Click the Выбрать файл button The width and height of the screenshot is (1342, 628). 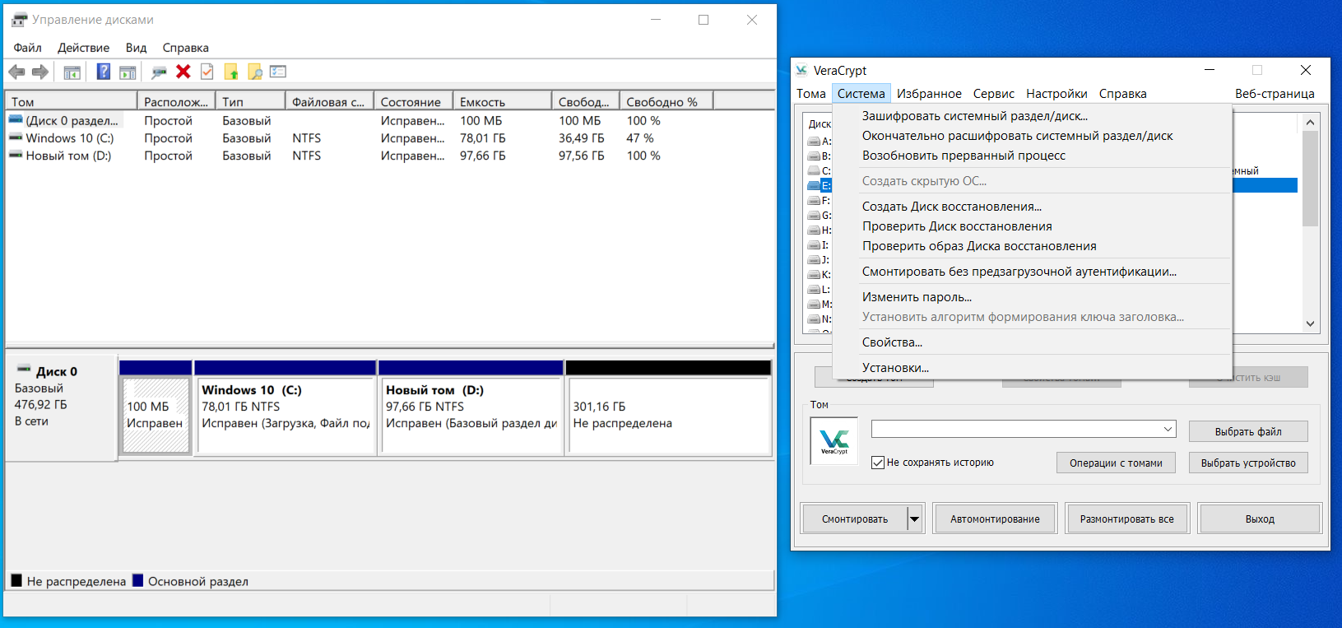pos(1248,431)
